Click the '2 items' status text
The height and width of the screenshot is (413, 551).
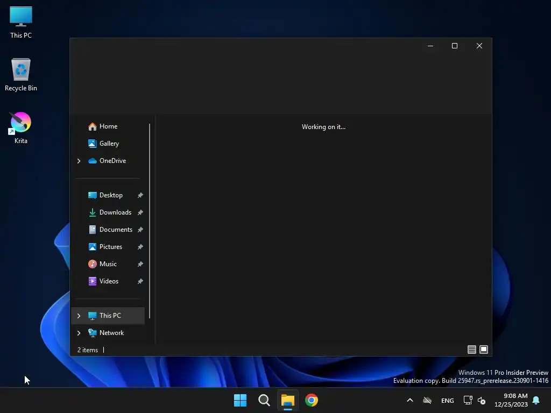pos(88,350)
